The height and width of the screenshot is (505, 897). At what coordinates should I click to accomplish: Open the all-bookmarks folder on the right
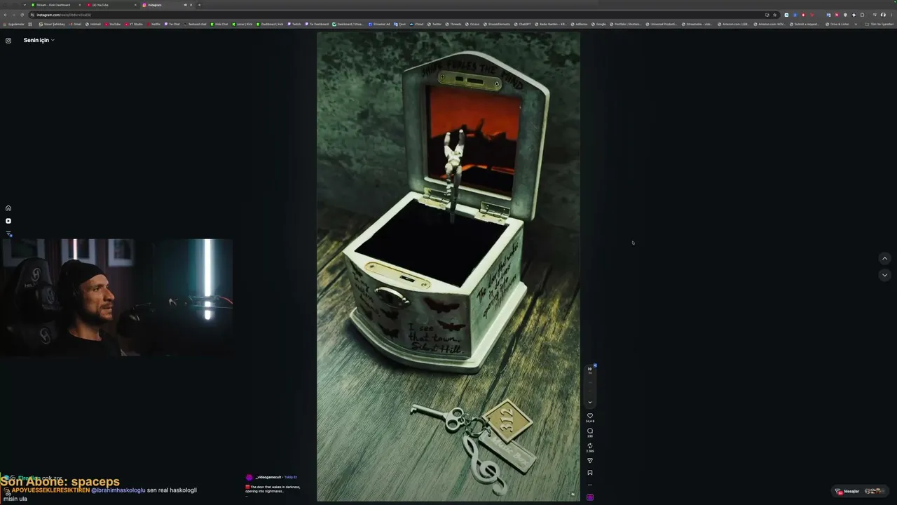(879, 24)
